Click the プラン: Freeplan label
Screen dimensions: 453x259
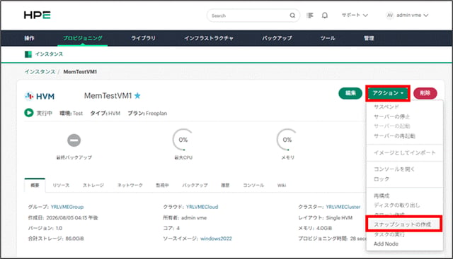coord(147,113)
